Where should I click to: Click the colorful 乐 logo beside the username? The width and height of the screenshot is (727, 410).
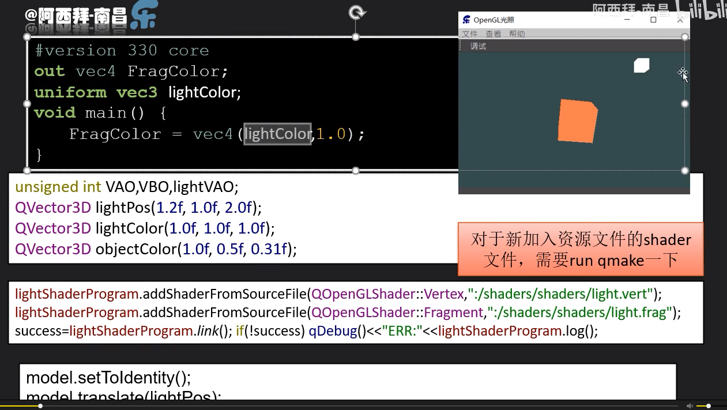144,16
